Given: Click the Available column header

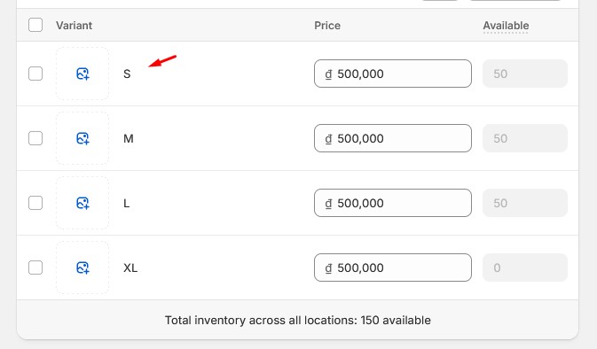Looking at the screenshot, I should (506, 26).
